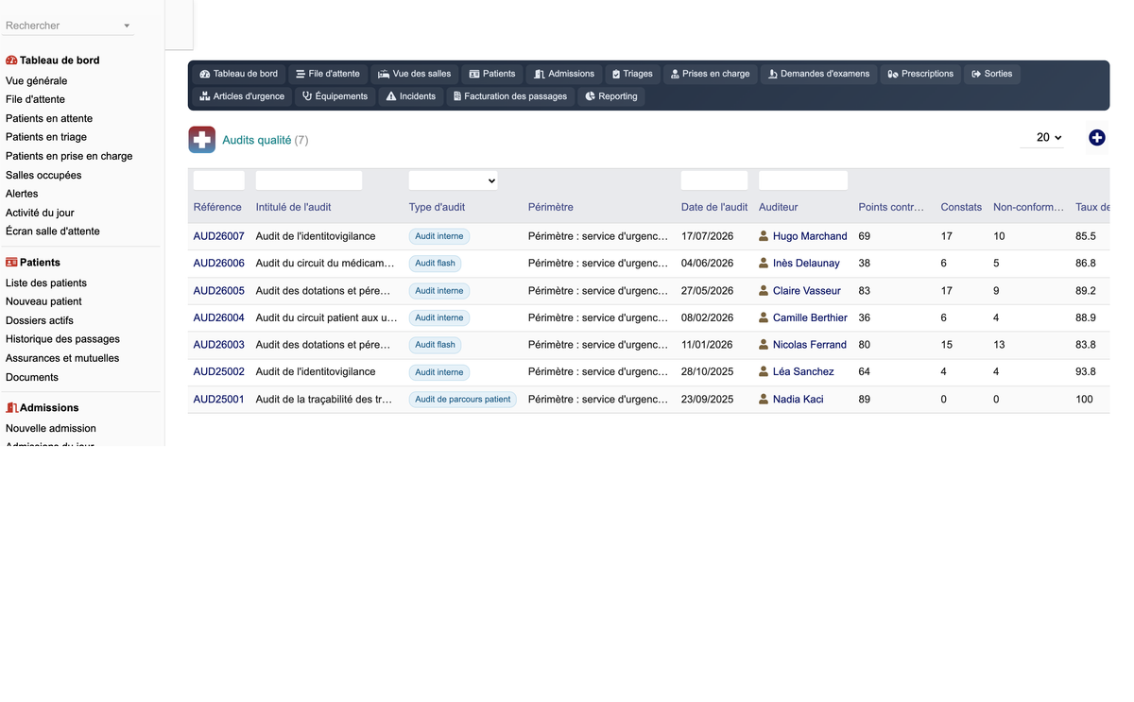Click the rate value 93.8
Image resolution: width=1134 pixels, height=702 pixels.
[x=1086, y=372]
